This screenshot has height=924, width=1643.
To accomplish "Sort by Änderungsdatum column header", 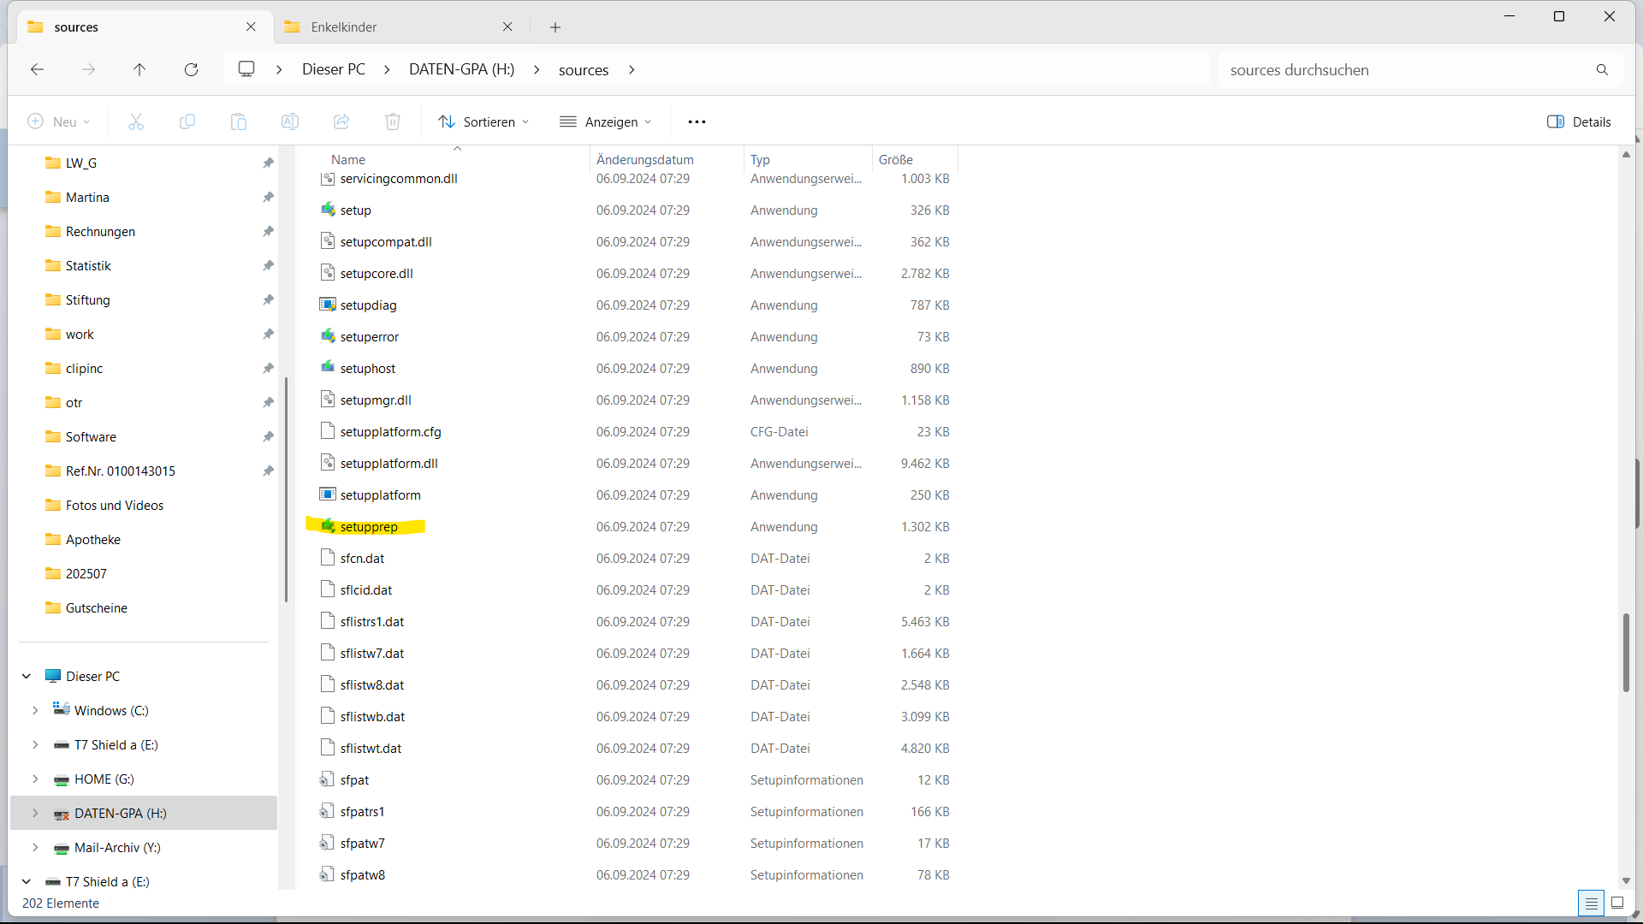I will pos(645,159).
